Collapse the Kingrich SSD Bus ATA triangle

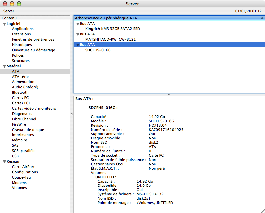tap(78, 24)
